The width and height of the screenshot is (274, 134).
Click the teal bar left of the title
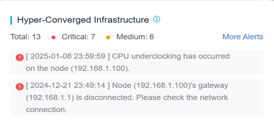11,20
